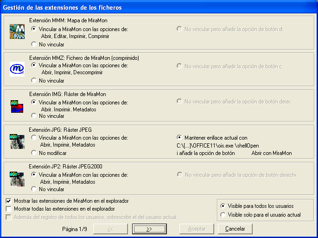Check 'Mostrar todas las extensiones en el explorador'

click(8, 209)
